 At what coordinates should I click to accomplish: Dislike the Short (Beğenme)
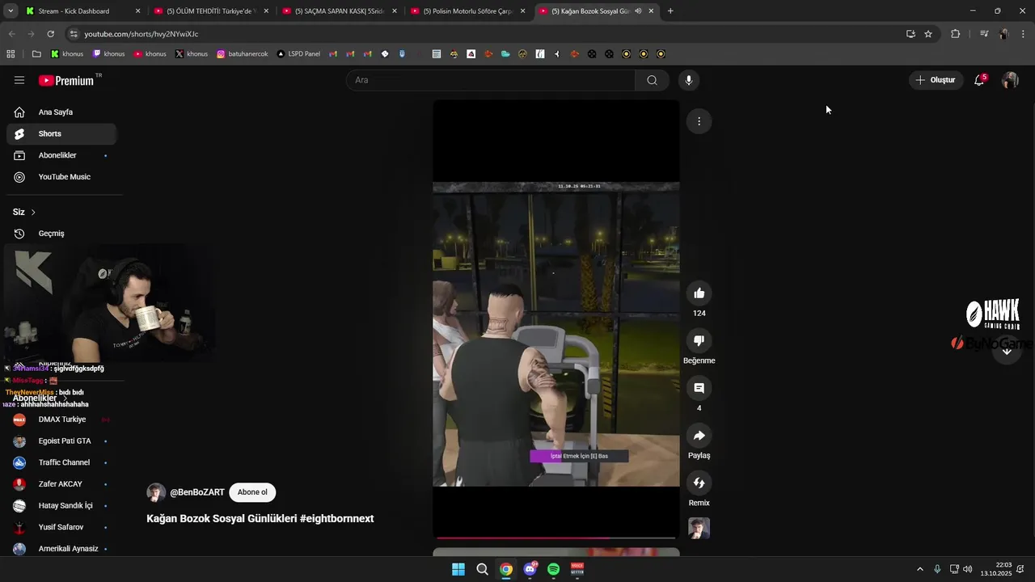pyautogui.click(x=699, y=341)
